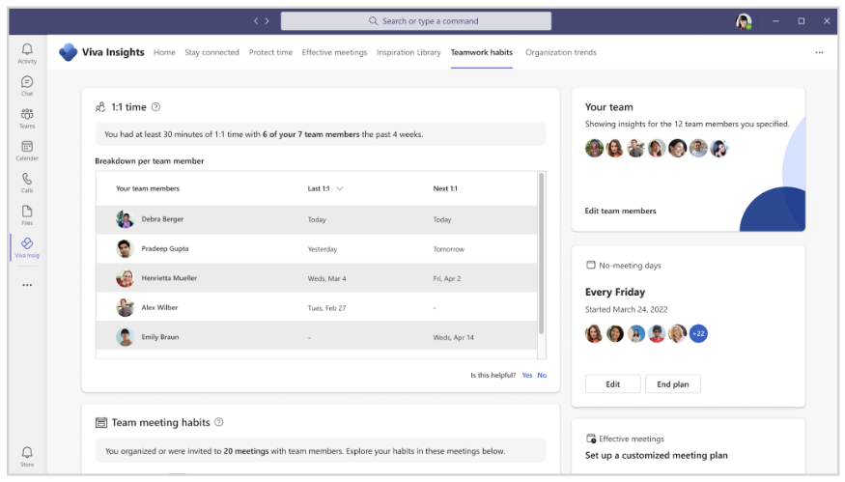Open the Activity bell in sidebar
845x482 pixels.
(27, 53)
